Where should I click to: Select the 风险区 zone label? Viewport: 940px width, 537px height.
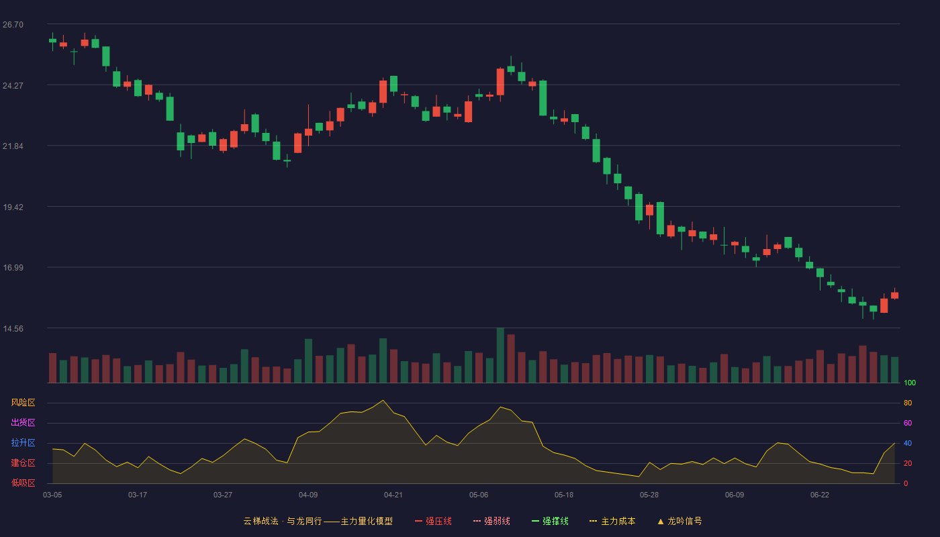click(x=23, y=403)
